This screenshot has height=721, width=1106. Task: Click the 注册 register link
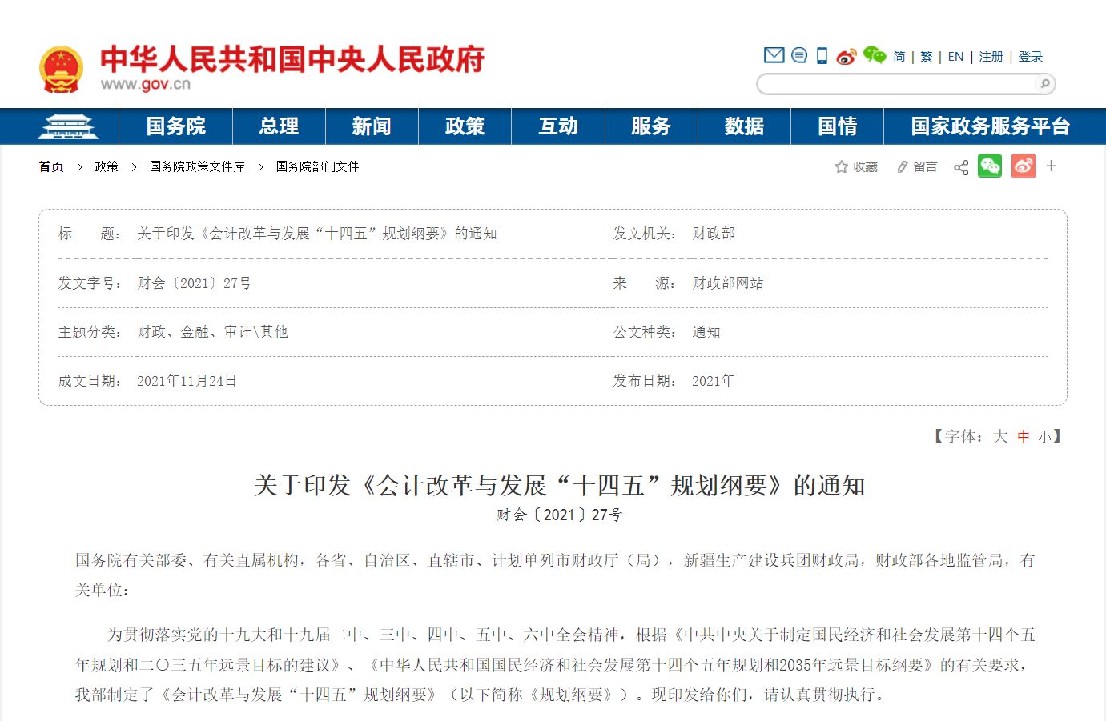[991, 57]
